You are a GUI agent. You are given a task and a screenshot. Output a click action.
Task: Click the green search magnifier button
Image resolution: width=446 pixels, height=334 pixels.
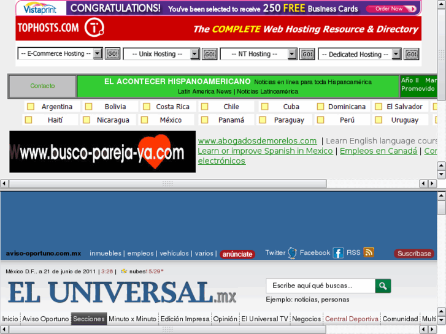click(383, 286)
